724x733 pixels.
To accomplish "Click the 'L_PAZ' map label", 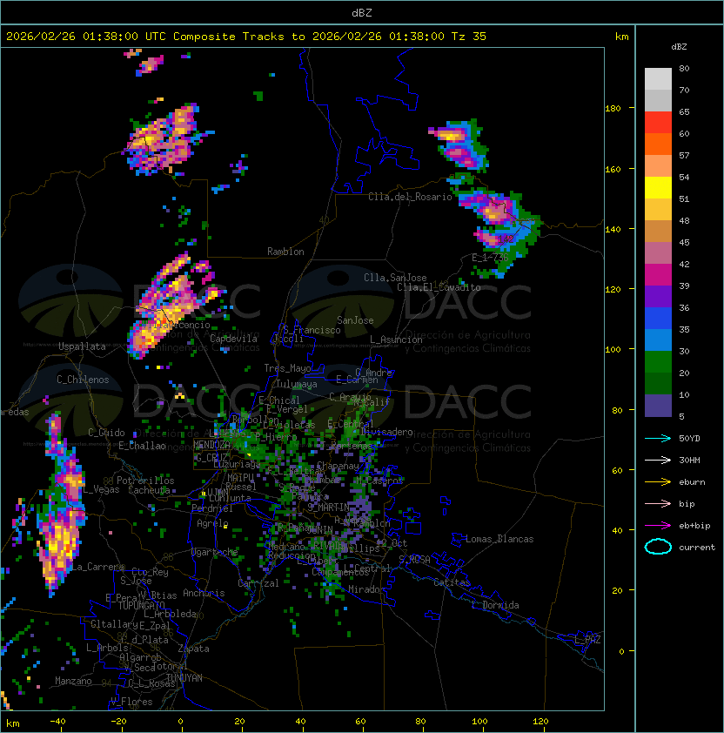I will (588, 639).
